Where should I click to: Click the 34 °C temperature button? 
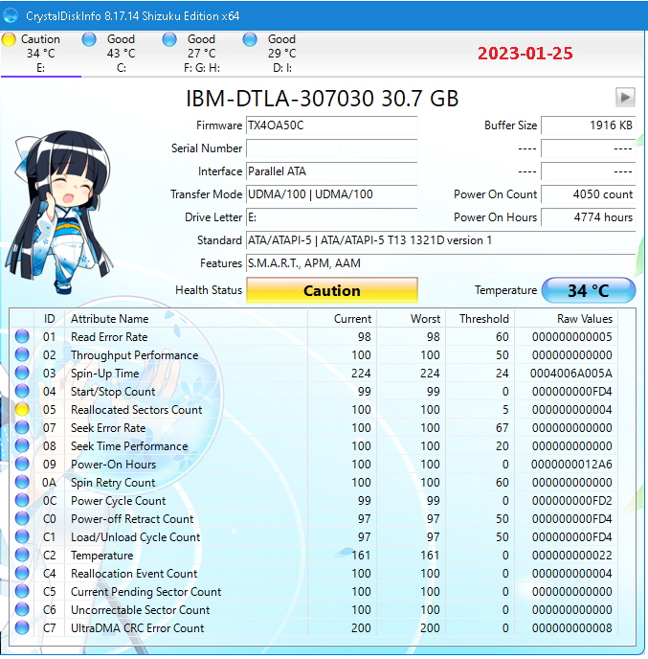[x=589, y=290]
